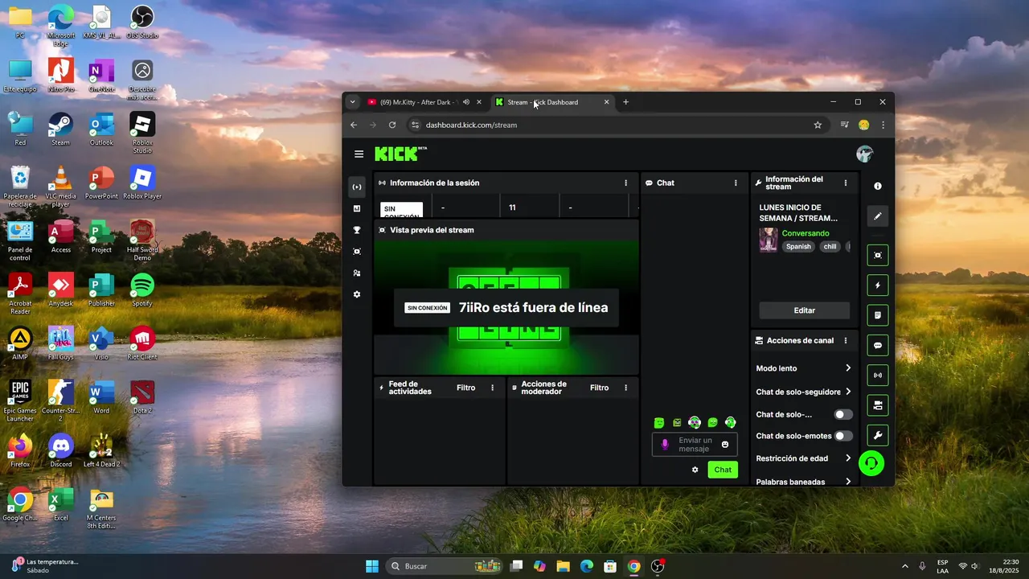Toggle the session broadcast widget icon in right strip
The height and width of the screenshot is (579, 1029).
tap(877, 375)
